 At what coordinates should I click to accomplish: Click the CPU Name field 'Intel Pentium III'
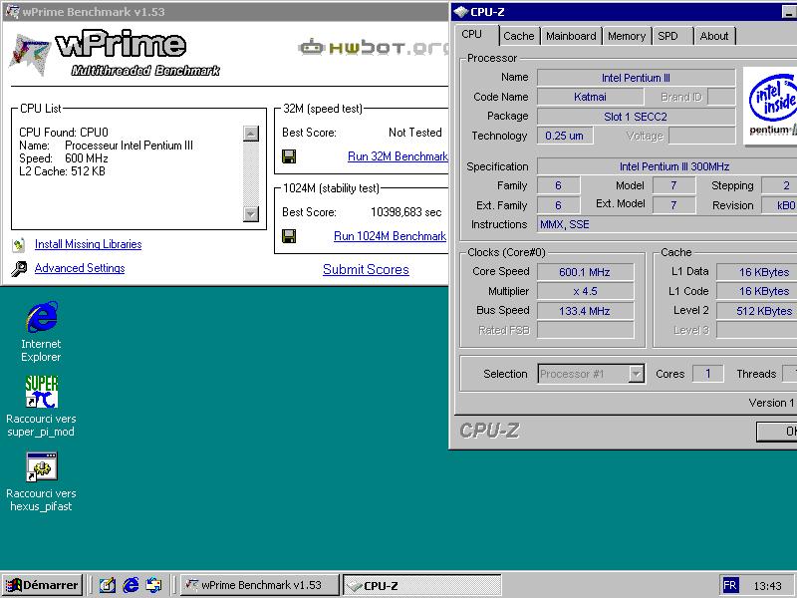point(636,78)
